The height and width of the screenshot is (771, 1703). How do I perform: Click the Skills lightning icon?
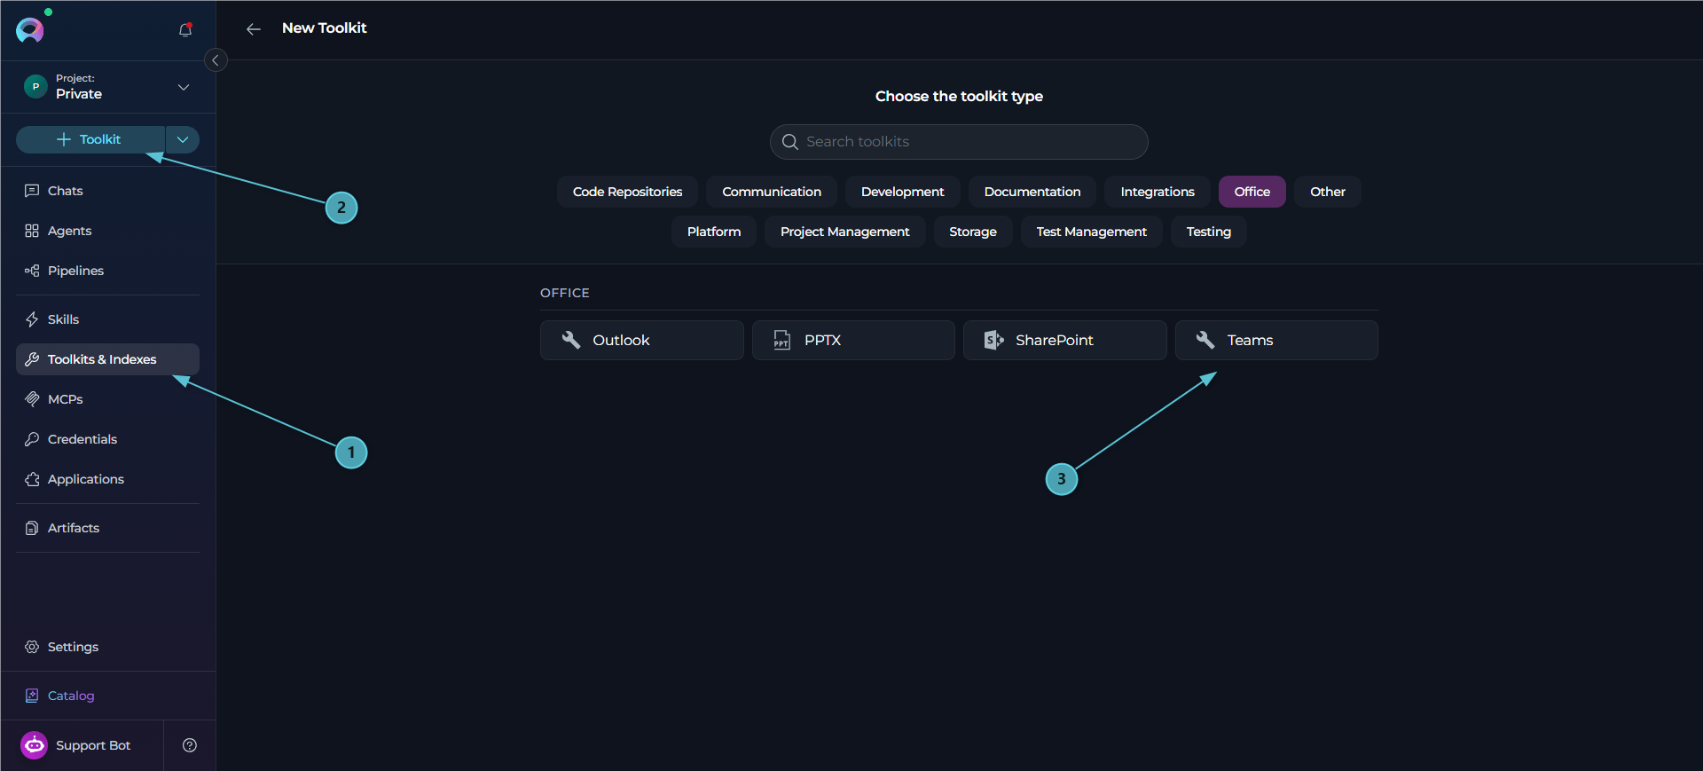[x=32, y=319]
